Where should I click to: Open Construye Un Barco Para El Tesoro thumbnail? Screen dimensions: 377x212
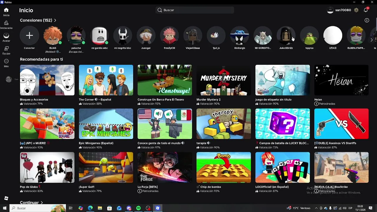click(165, 80)
